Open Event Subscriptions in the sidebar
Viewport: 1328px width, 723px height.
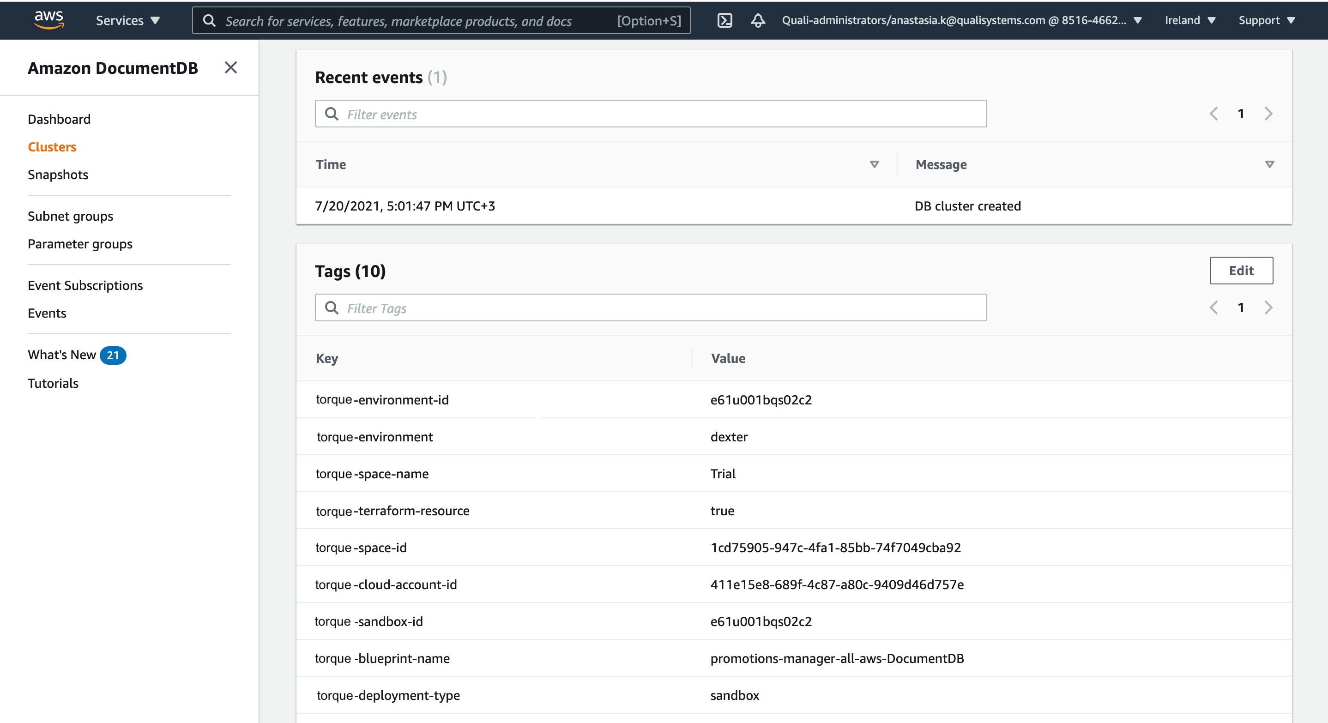(85, 285)
